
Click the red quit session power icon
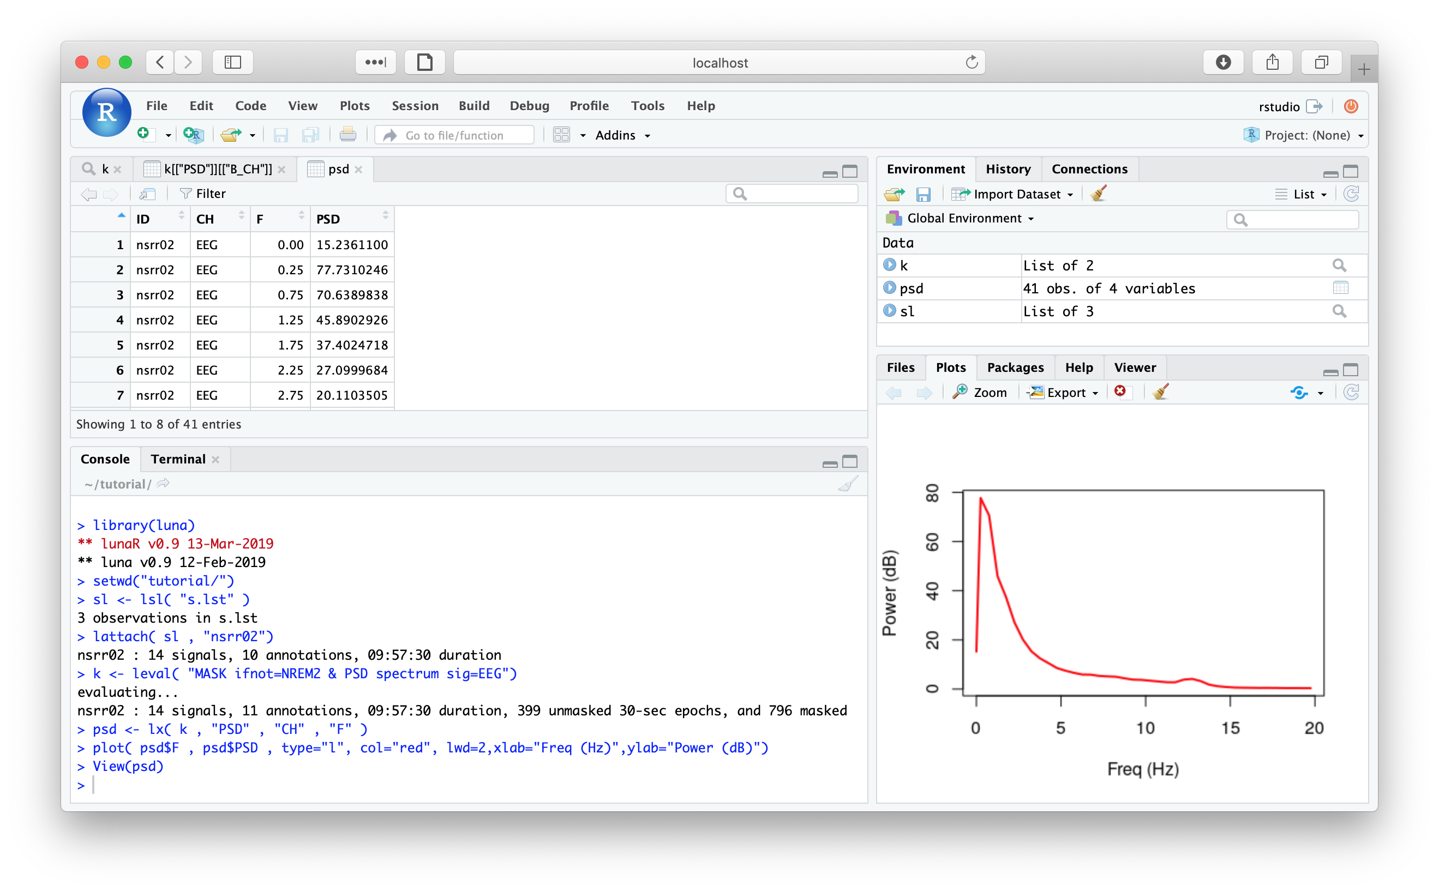point(1351,106)
